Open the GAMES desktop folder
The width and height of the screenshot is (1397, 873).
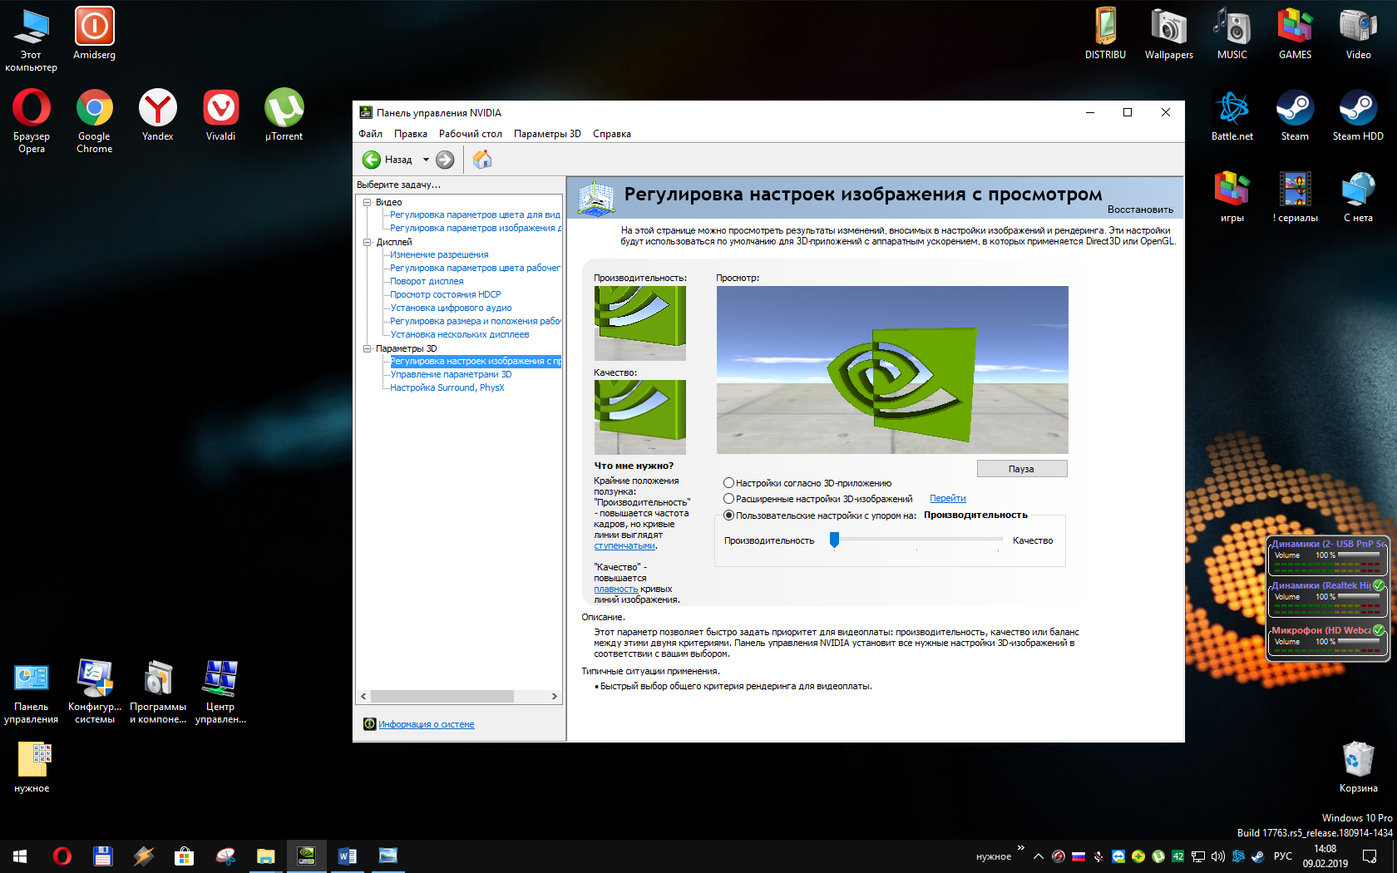(x=1296, y=33)
